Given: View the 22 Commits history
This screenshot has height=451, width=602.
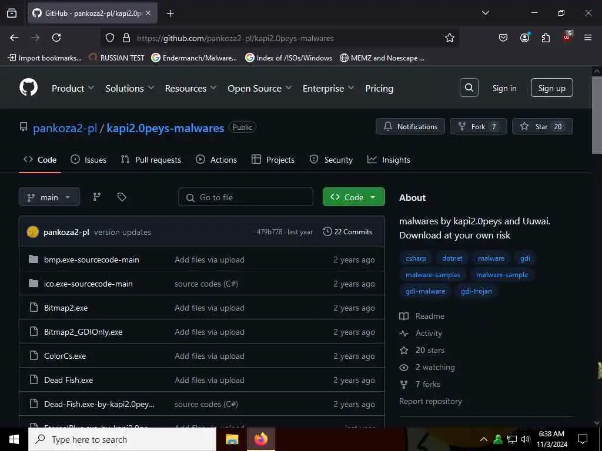Looking at the screenshot, I should click(347, 231).
